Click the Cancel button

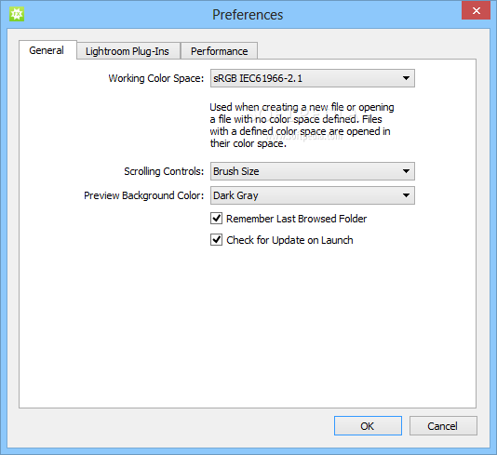pos(443,426)
